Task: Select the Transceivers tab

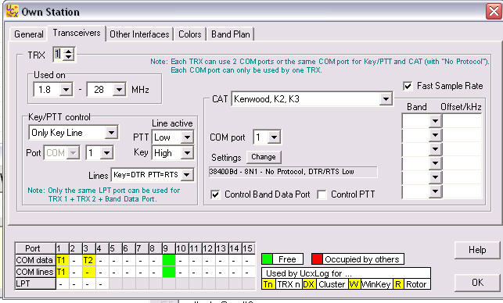Action: (x=77, y=33)
